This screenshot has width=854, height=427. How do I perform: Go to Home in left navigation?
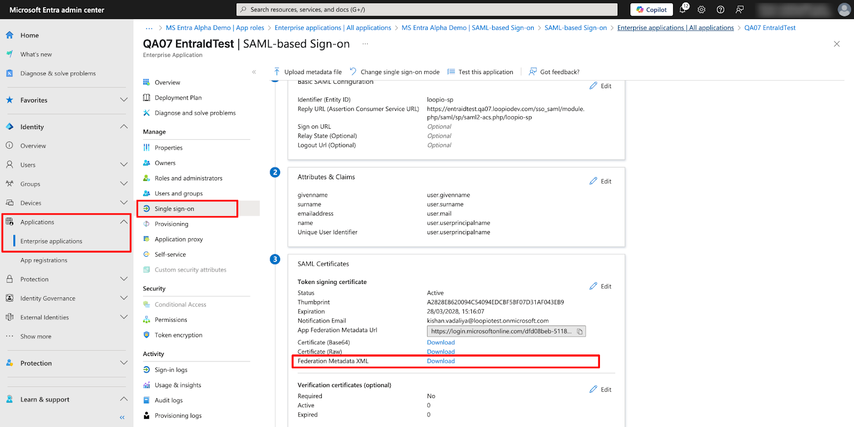click(x=29, y=35)
